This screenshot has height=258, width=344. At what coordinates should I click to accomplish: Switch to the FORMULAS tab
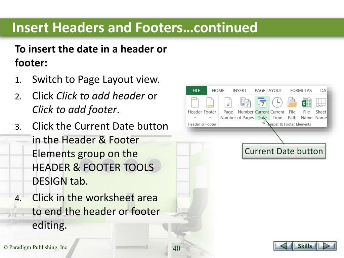(x=301, y=90)
